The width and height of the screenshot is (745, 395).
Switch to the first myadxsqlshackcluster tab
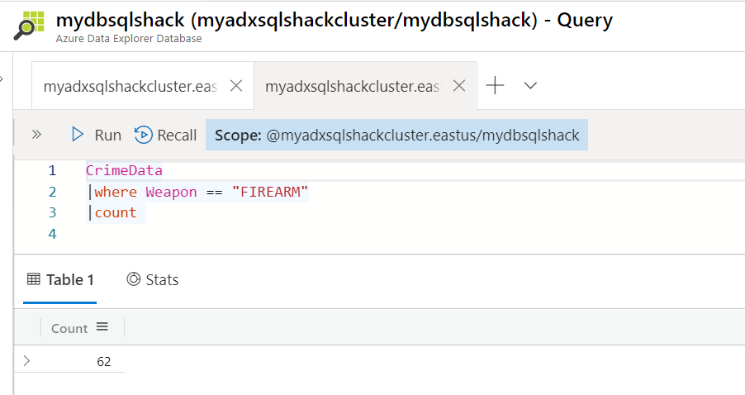[x=130, y=86]
